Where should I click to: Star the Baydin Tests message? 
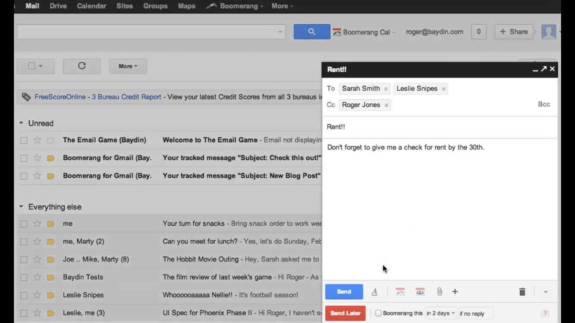(37, 277)
